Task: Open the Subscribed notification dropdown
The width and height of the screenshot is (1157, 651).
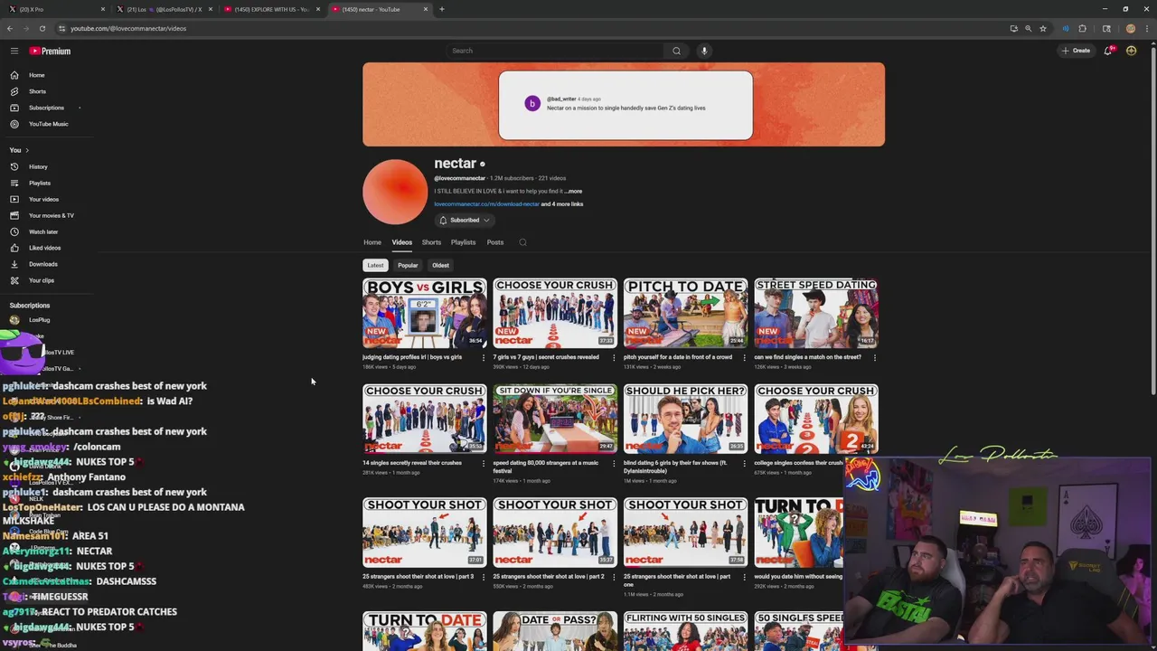Action: 464,220
